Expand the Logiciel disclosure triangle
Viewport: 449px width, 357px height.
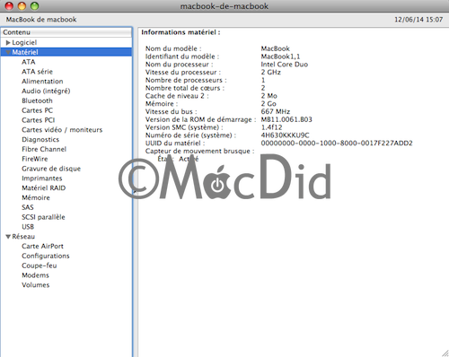pos(8,42)
